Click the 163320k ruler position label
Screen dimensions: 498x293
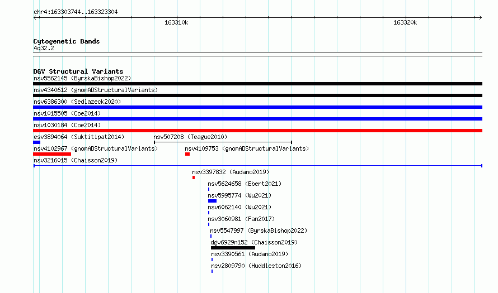click(405, 23)
